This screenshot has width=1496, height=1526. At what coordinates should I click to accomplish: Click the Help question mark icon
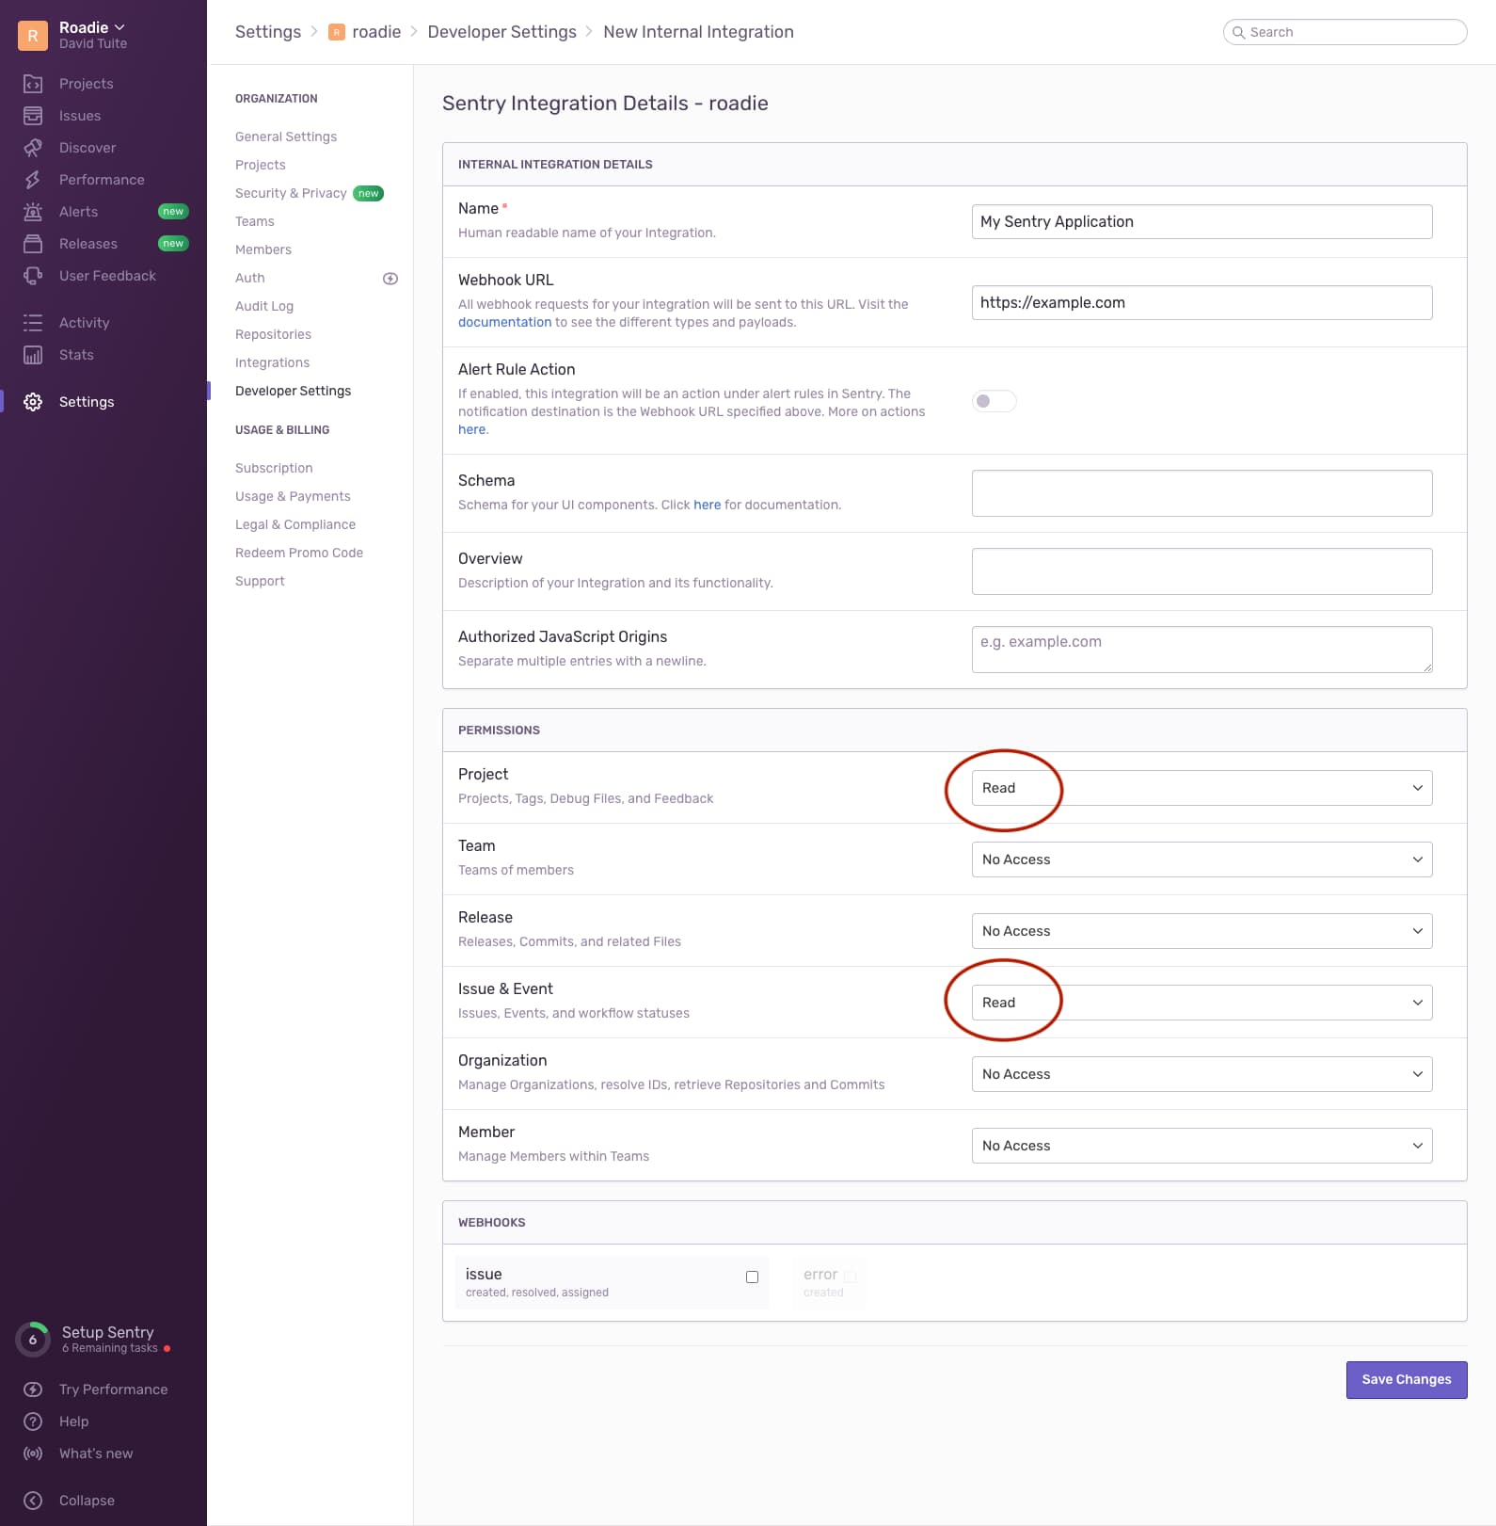point(33,1422)
